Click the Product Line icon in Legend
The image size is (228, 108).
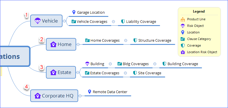(x=183, y=19)
